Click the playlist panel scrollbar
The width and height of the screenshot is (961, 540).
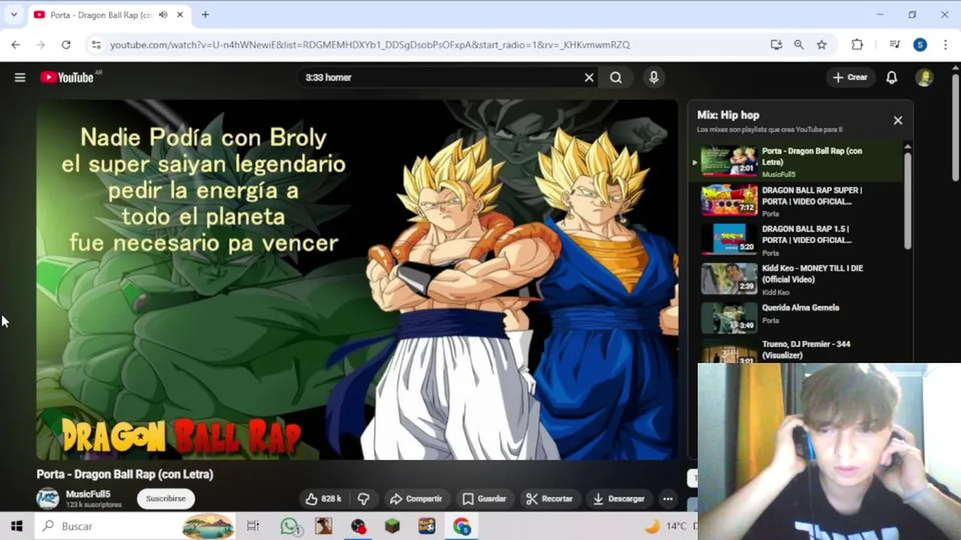pyautogui.click(x=908, y=202)
